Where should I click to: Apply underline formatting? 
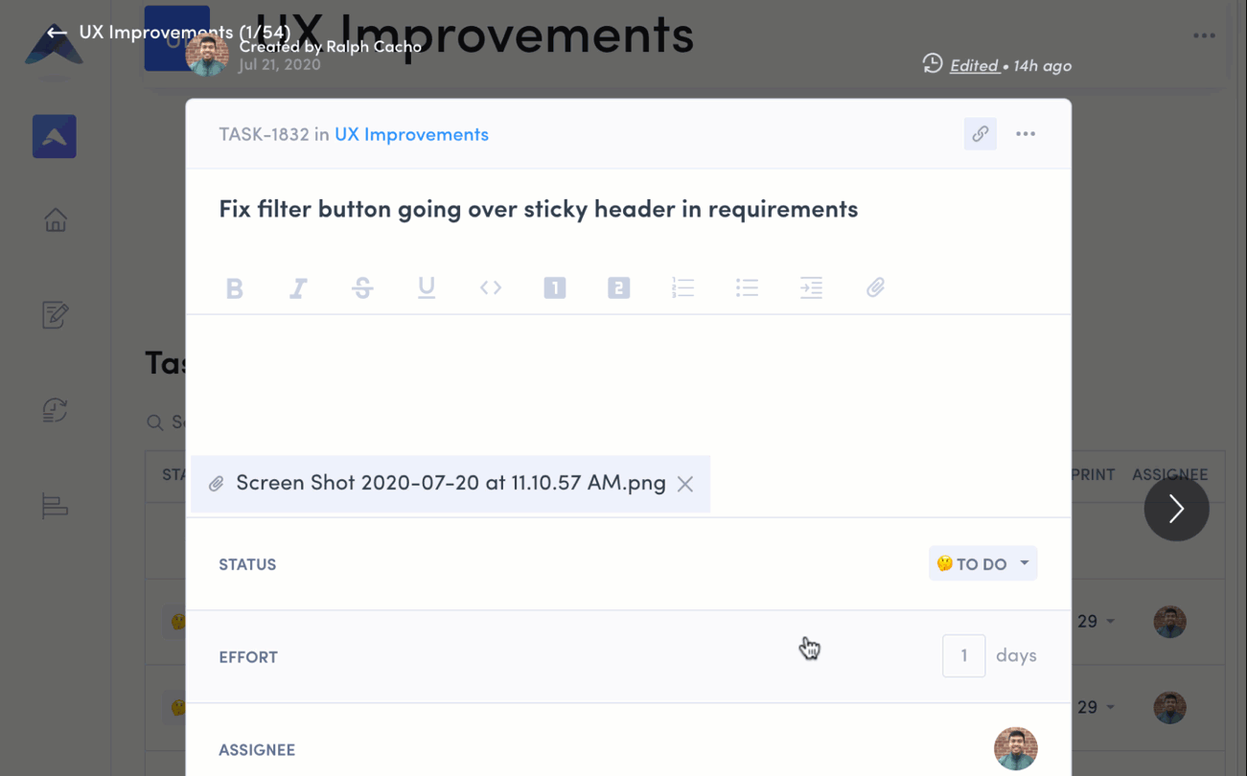(x=427, y=287)
